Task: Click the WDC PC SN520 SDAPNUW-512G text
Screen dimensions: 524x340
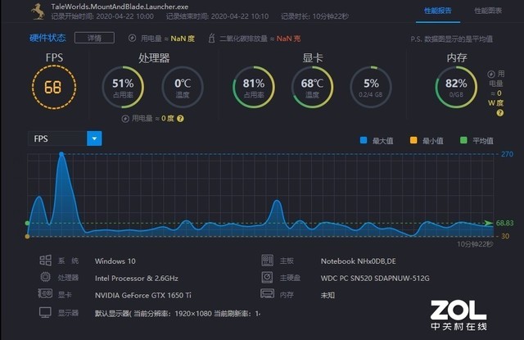Action: point(375,279)
